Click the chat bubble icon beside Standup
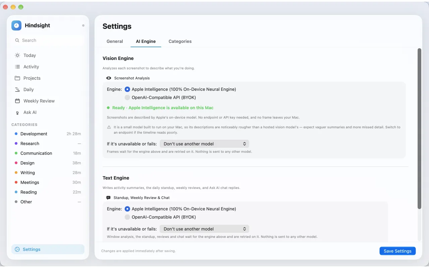The height and width of the screenshot is (268, 429). point(108,198)
